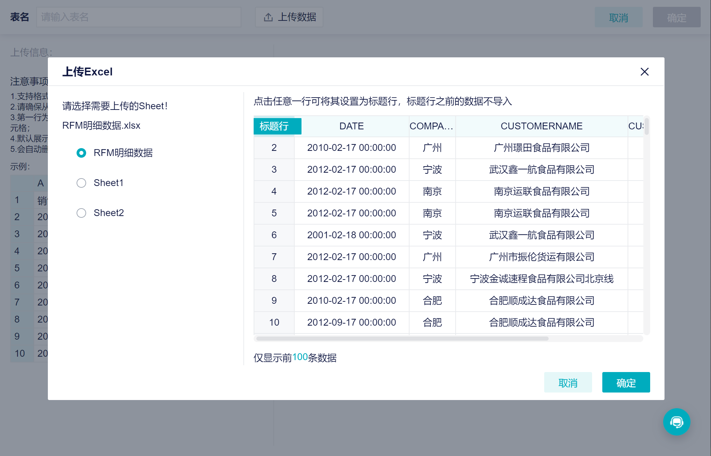Open the customer service chat bubble icon
Image resolution: width=711 pixels, height=456 pixels.
[x=676, y=422]
